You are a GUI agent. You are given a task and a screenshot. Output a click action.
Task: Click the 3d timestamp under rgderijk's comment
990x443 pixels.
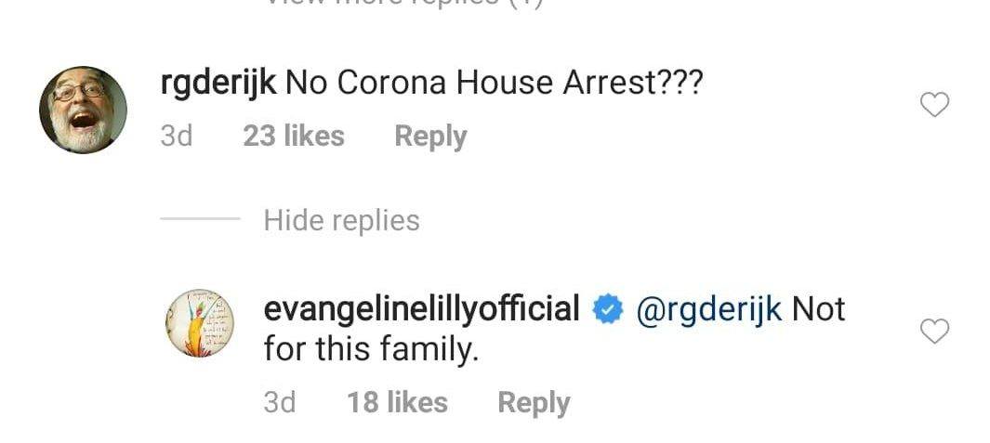tap(177, 137)
